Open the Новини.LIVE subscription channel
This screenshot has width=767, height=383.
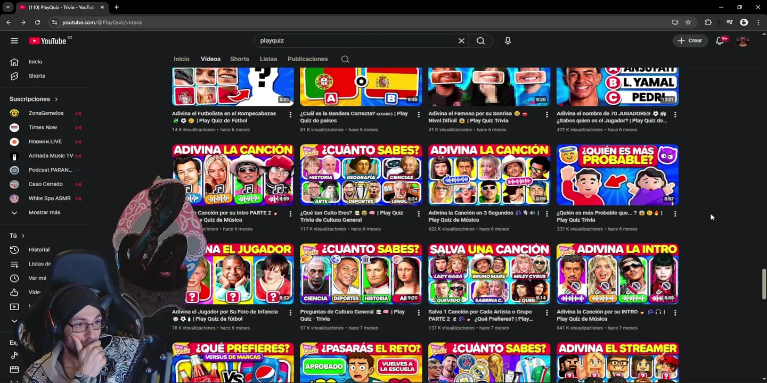tap(45, 141)
